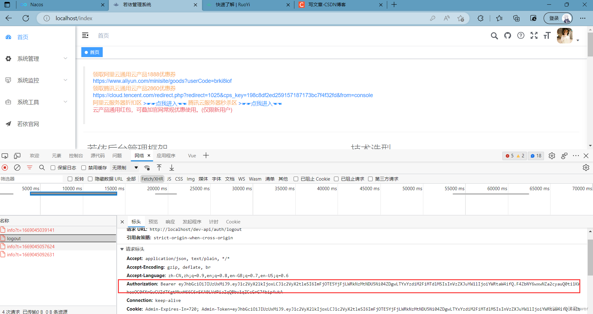The height and width of the screenshot is (314, 593).
Task: Select info?t=1669045039141 request row
Action: 58,230
